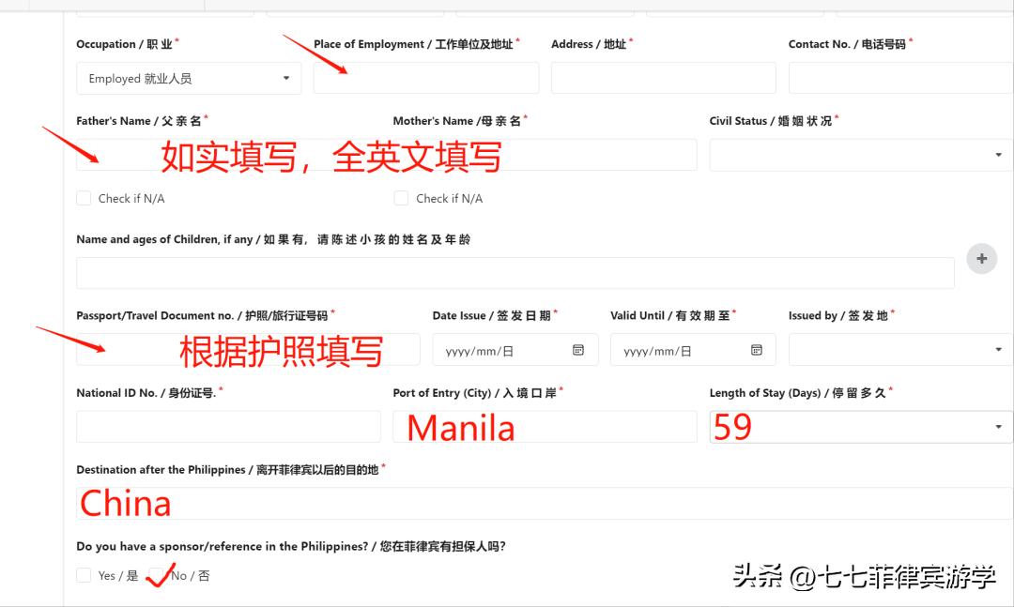Check N/A under Mother's Name
This screenshot has height=607, width=1014.
tap(402, 199)
